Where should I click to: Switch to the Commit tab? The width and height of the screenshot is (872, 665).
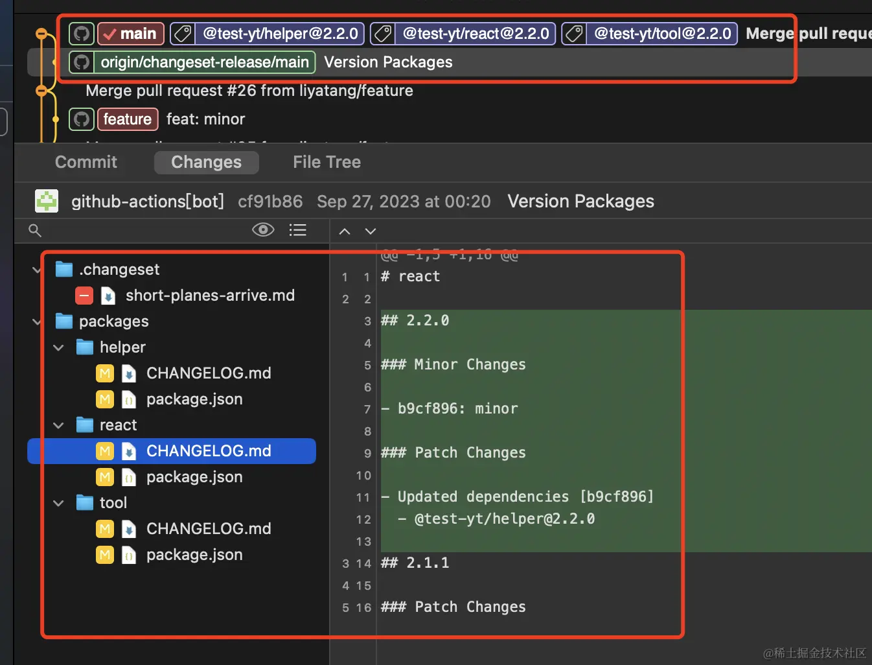(86, 162)
